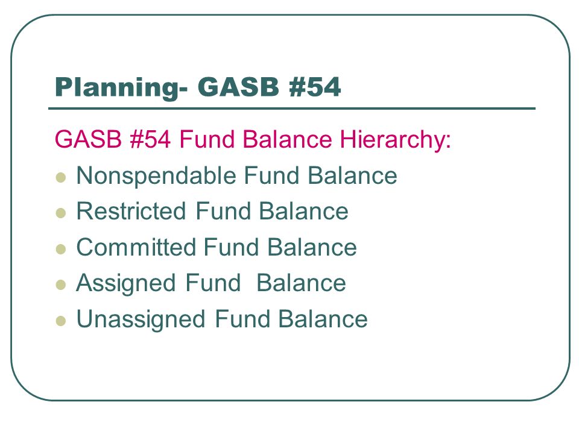Screen dimensions: 579x434
Task: Click the bullet beside Unassigned Fund Balance
Action: pos(61,321)
